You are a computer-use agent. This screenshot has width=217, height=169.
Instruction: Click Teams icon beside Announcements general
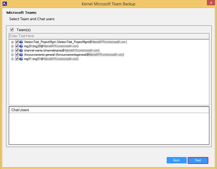21,55
